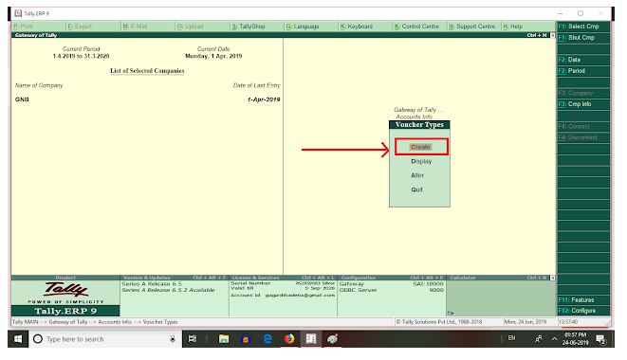This screenshot has height=360, width=627.
Task: Open the Windows Start menu
Action: tap(18, 339)
